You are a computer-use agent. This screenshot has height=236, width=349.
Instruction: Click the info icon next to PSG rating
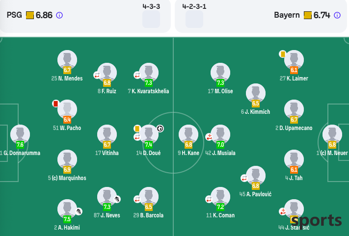click(x=59, y=15)
